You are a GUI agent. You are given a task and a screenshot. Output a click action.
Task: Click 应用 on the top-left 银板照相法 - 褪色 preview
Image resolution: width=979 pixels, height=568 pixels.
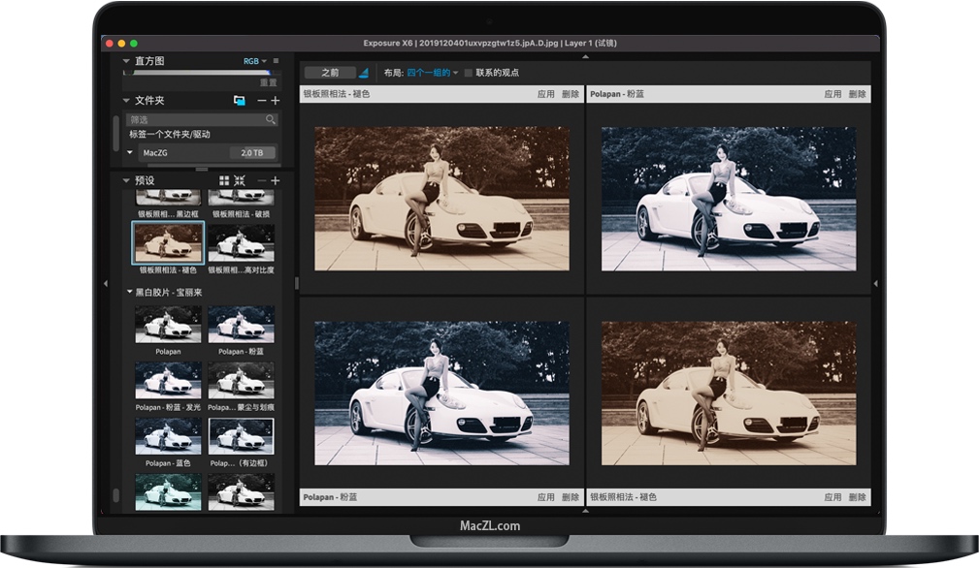[x=545, y=94]
